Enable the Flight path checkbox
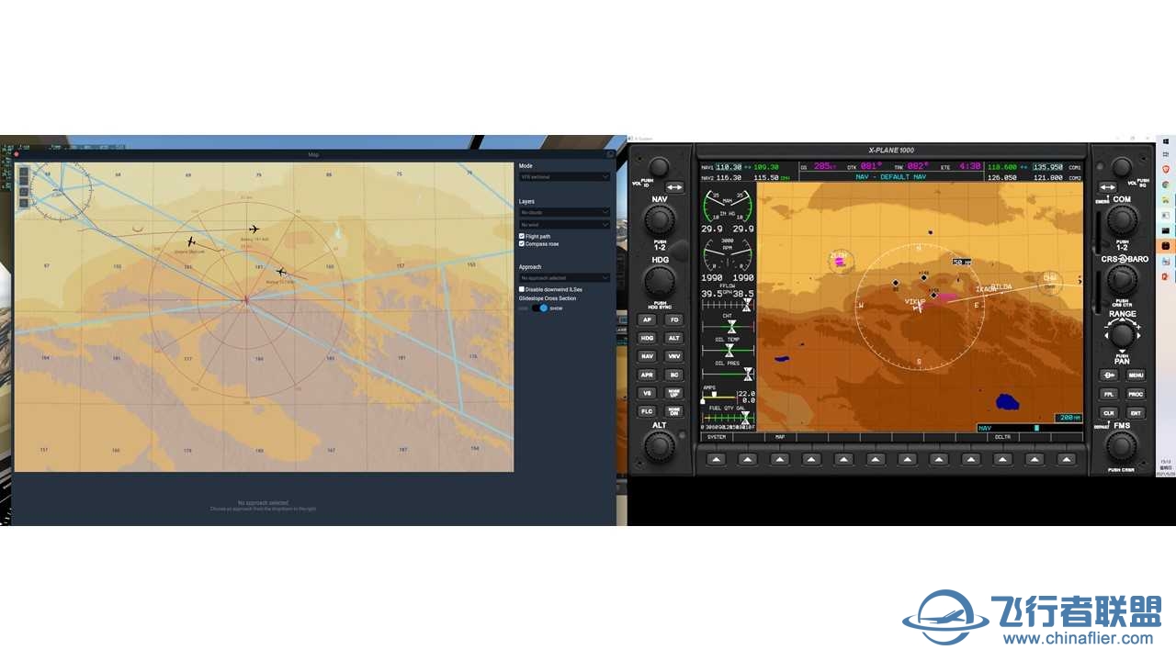The image size is (1176, 661). click(x=522, y=236)
